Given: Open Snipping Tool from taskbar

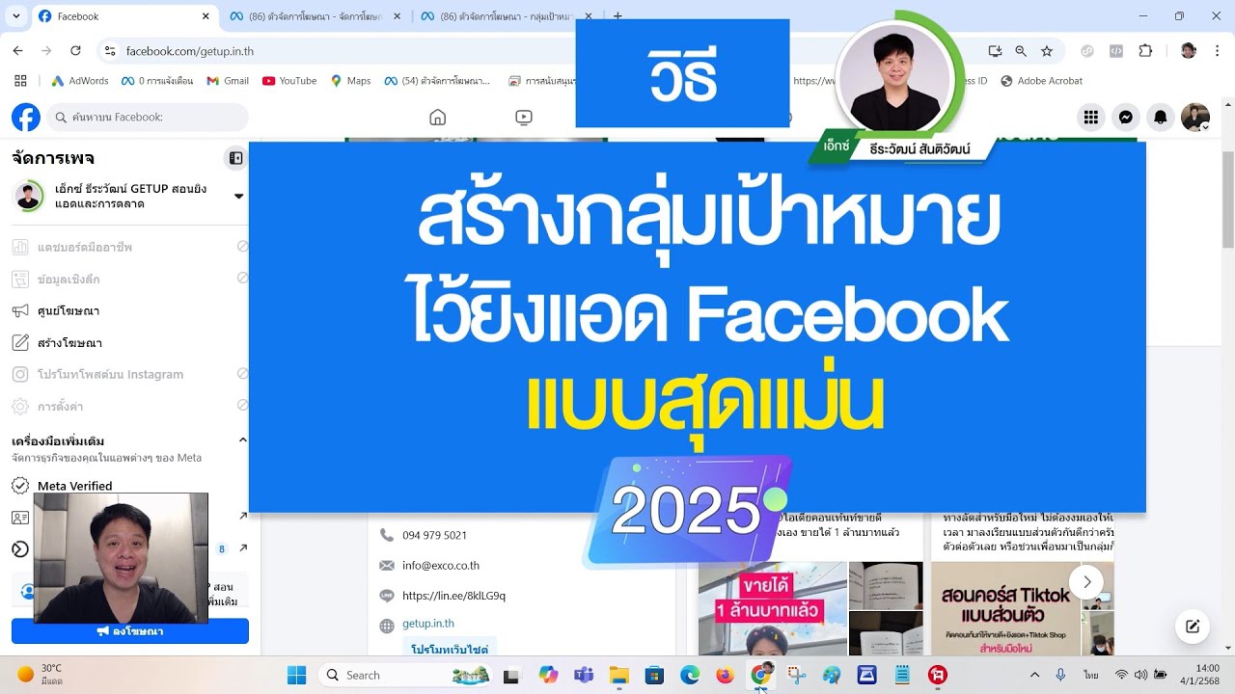Looking at the screenshot, I should [796, 675].
